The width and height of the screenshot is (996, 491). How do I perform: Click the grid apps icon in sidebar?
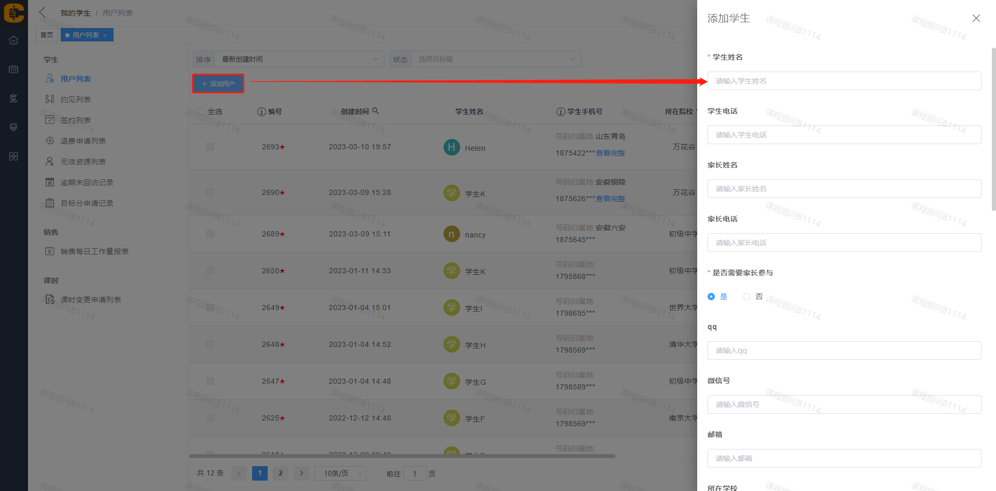click(13, 156)
